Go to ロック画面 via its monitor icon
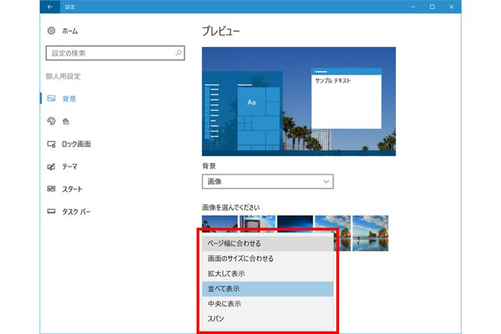This screenshot has width=501, height=334. [51, 144]
